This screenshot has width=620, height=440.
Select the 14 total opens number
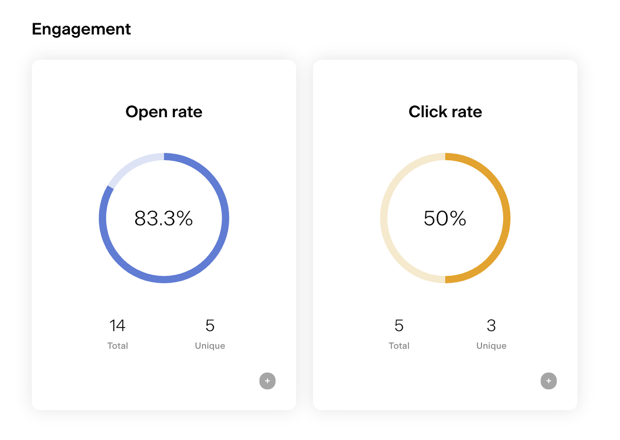click(117, 326)
